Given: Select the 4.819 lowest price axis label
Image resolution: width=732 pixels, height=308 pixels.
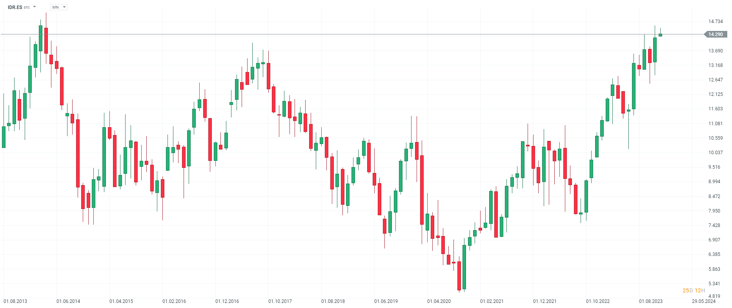Looking at the screenshot, I should click(x=714, y=296).
